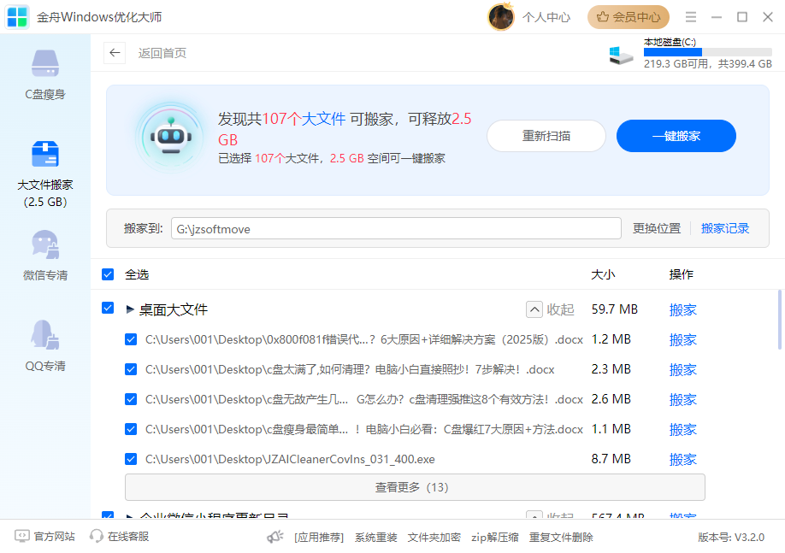Open the hamburger menu in the title bar
Image resolution: width=785 pixels, height=553 pixels.
pos(691,17)
